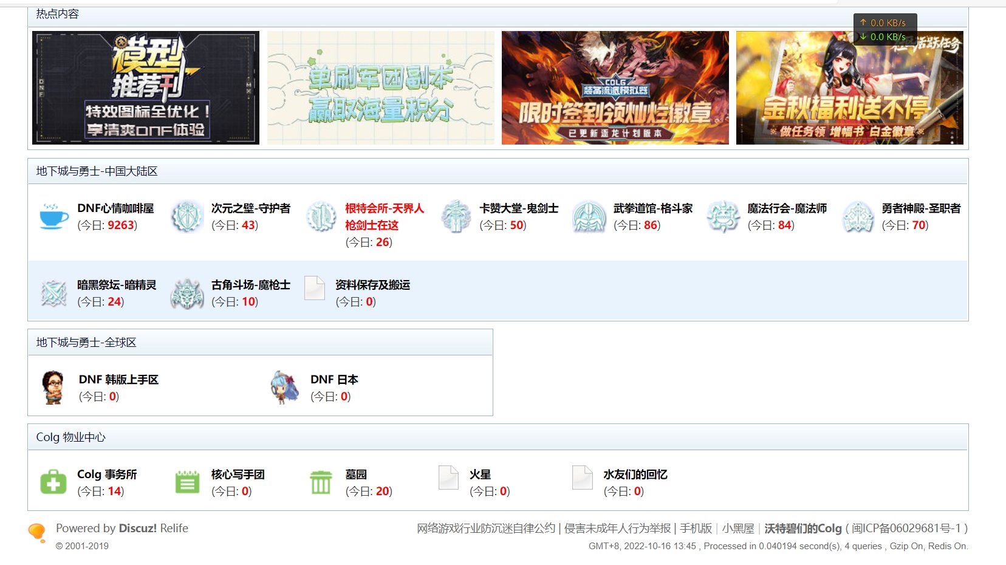Click the DNF 韩版上手区 character avatar
Viewport: 1006px width, 565px height.
click(53, 387)
